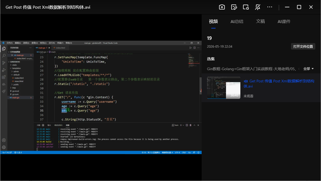Click the fresh terminal selector in panel
321x181 pixels.
tap(175, 125)
